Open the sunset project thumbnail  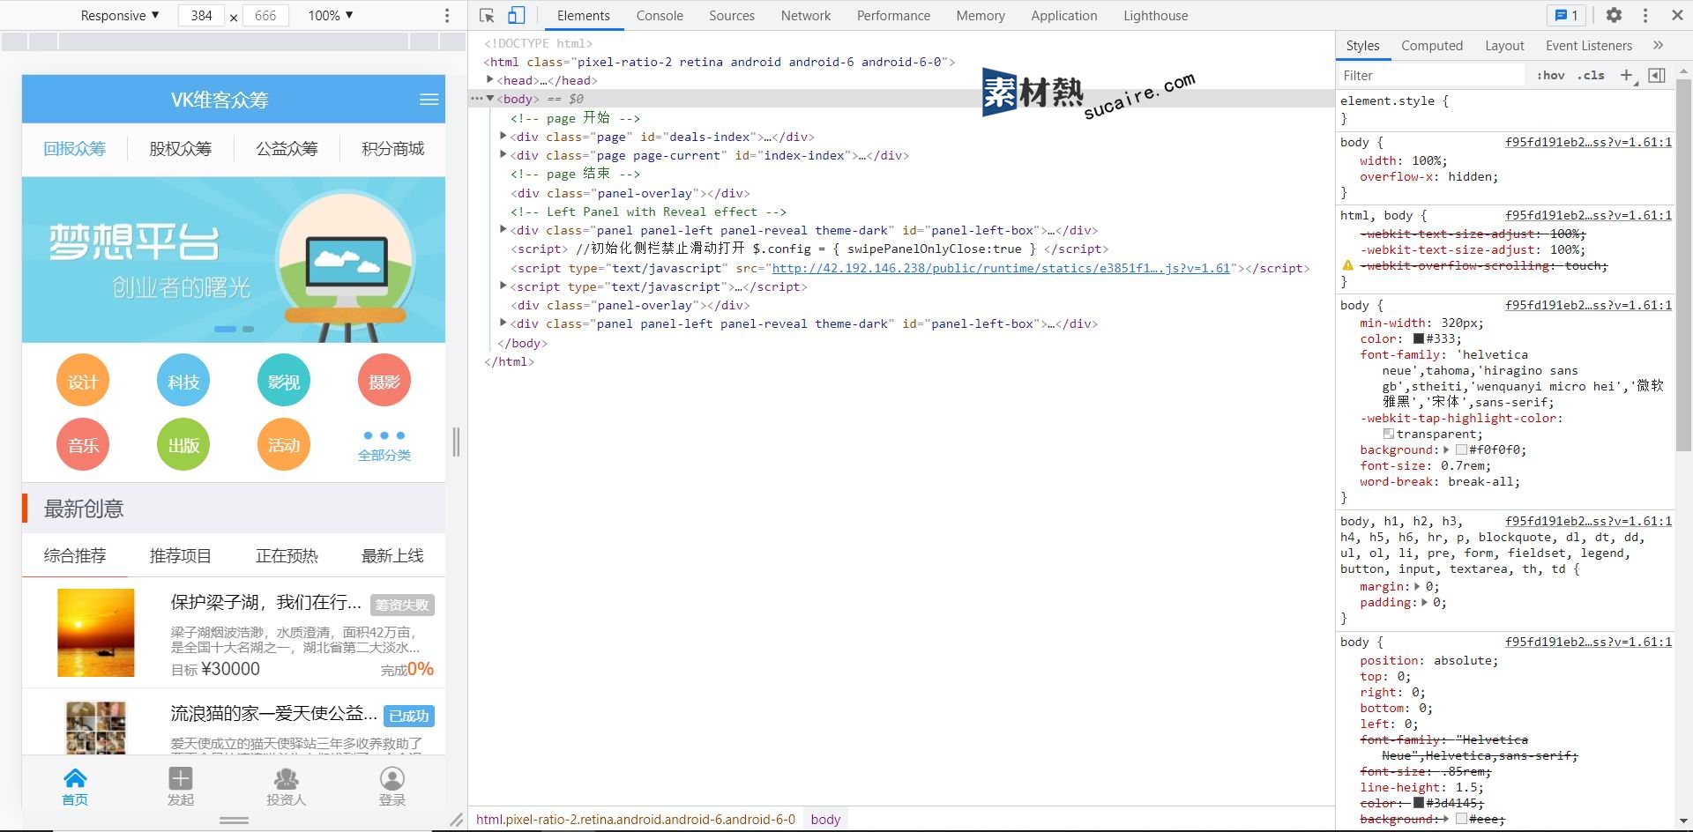(x=96, y=633)
